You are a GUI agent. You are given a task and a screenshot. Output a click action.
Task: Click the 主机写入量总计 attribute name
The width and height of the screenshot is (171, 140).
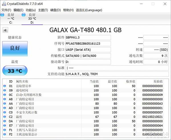point(27,130)
